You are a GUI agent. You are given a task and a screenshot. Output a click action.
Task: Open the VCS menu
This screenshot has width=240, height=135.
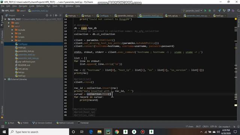tap(61, 6)
